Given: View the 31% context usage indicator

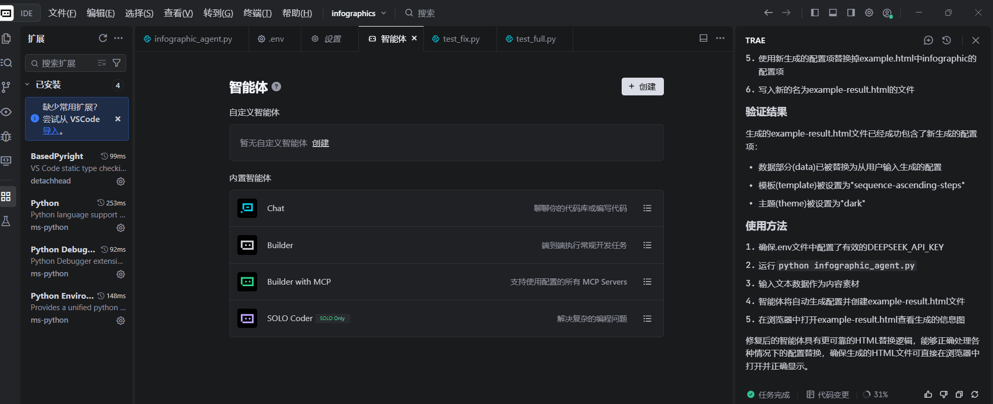Looking at the screenshot, I should coord(876,395).
